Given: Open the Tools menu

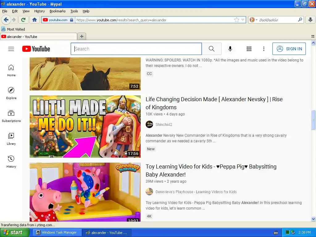Looking at the screenshot, I should (74, 11).
